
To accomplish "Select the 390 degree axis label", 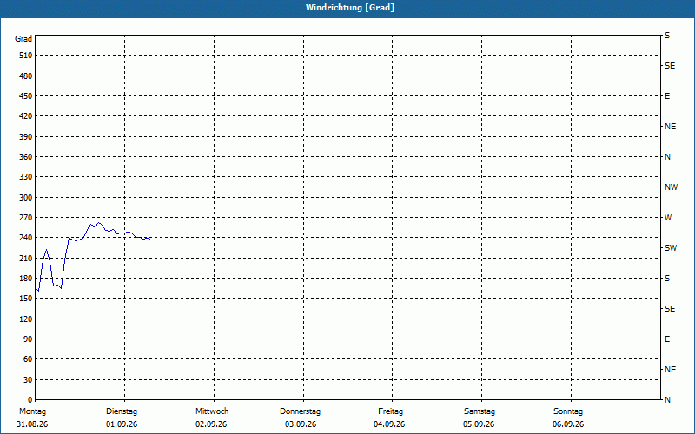I will coord(26,137).
